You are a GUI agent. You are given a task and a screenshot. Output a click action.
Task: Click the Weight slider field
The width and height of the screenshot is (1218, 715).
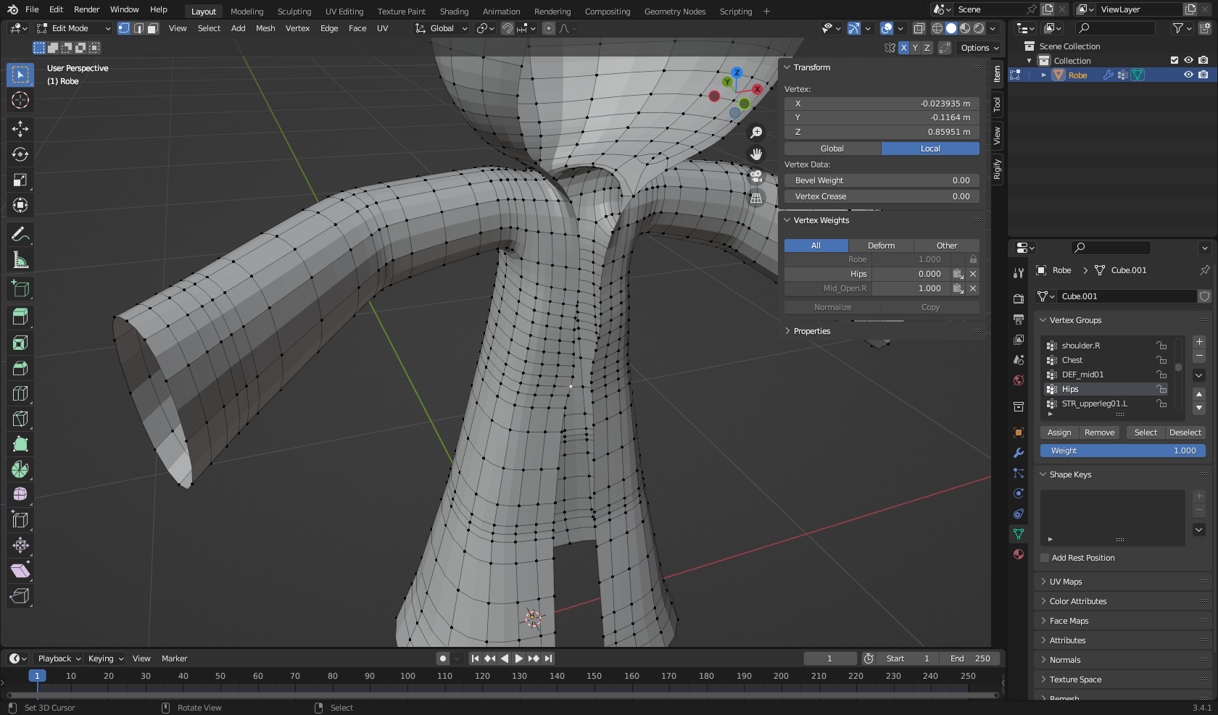1122,451
